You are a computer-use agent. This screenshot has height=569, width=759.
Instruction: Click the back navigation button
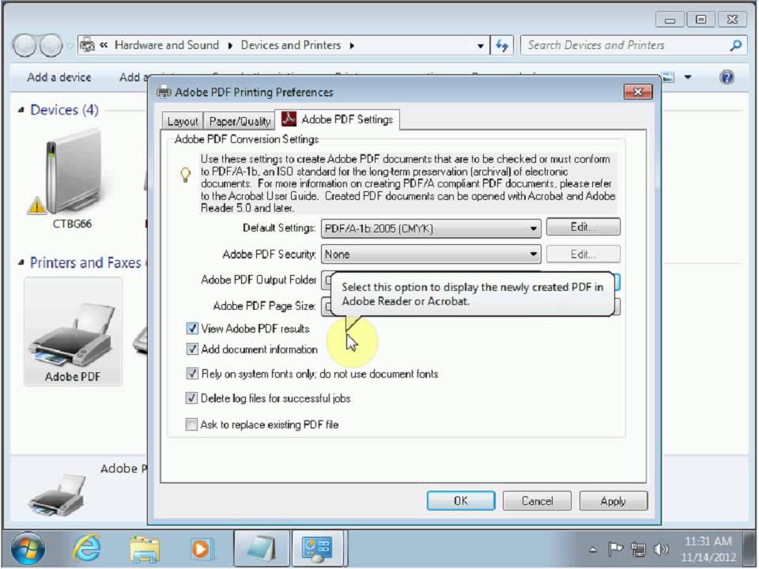25,46
